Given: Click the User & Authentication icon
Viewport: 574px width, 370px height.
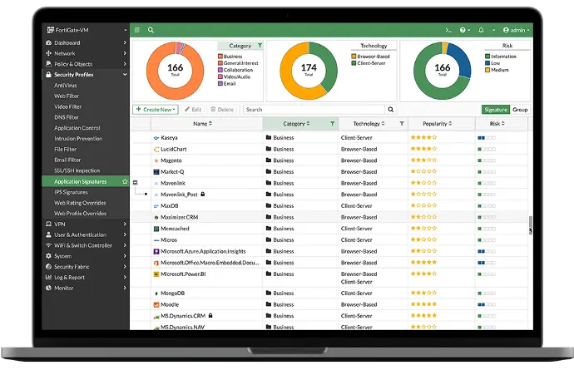Looking at the screenshot, I should (48, 234).
